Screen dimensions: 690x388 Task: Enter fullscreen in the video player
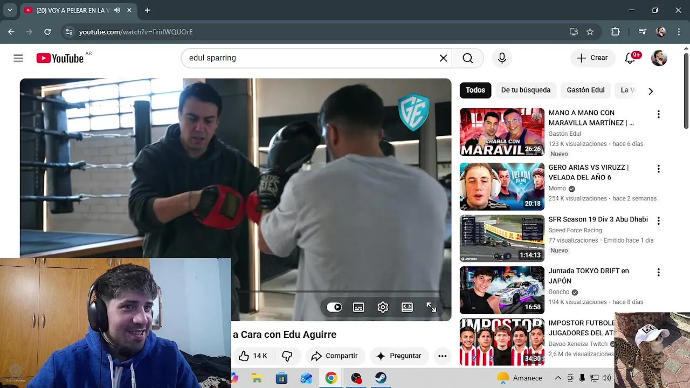pos(431,307)
